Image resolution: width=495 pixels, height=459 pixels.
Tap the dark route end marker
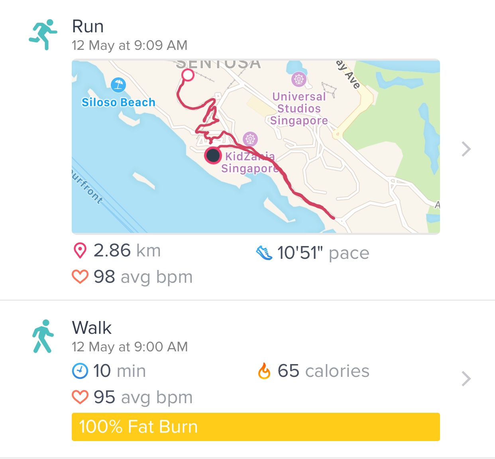[x=213, y=155]
